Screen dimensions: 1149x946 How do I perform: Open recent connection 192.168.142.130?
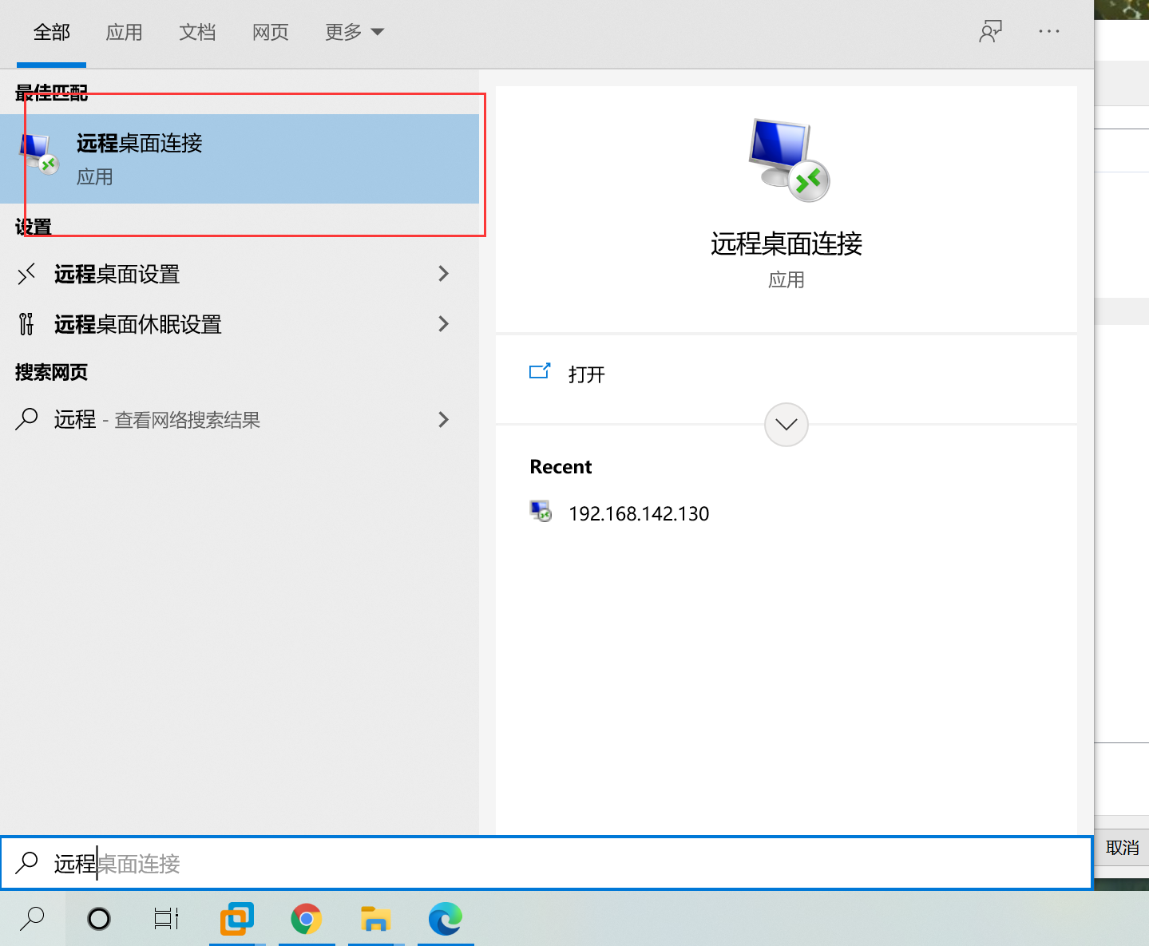[x=639, y=513]
